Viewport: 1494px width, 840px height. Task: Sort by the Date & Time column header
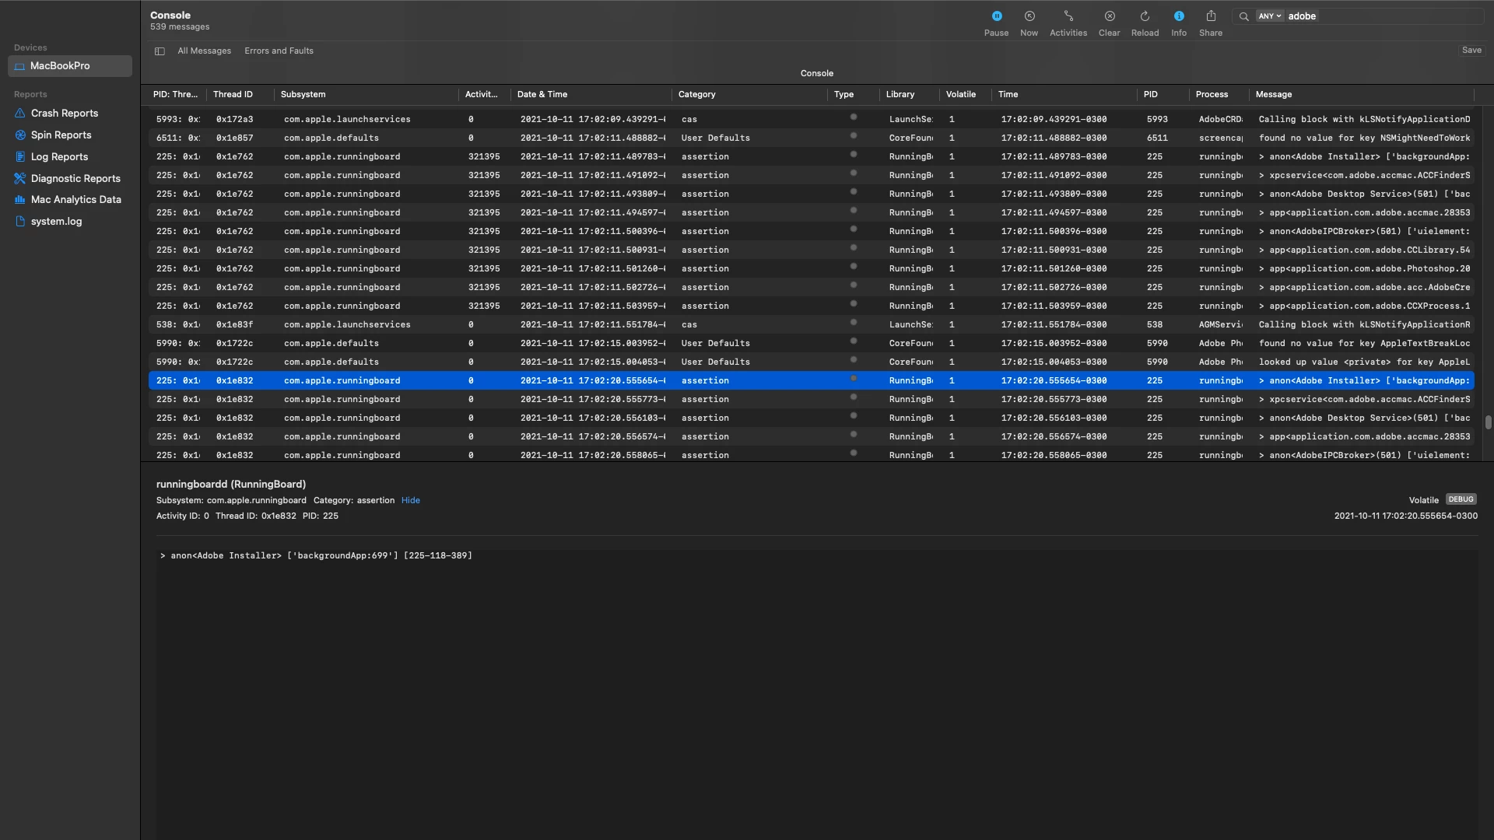coord(542,95)
